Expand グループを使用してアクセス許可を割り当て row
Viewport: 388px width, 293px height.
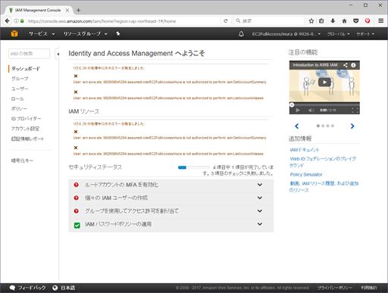[171, 210]
